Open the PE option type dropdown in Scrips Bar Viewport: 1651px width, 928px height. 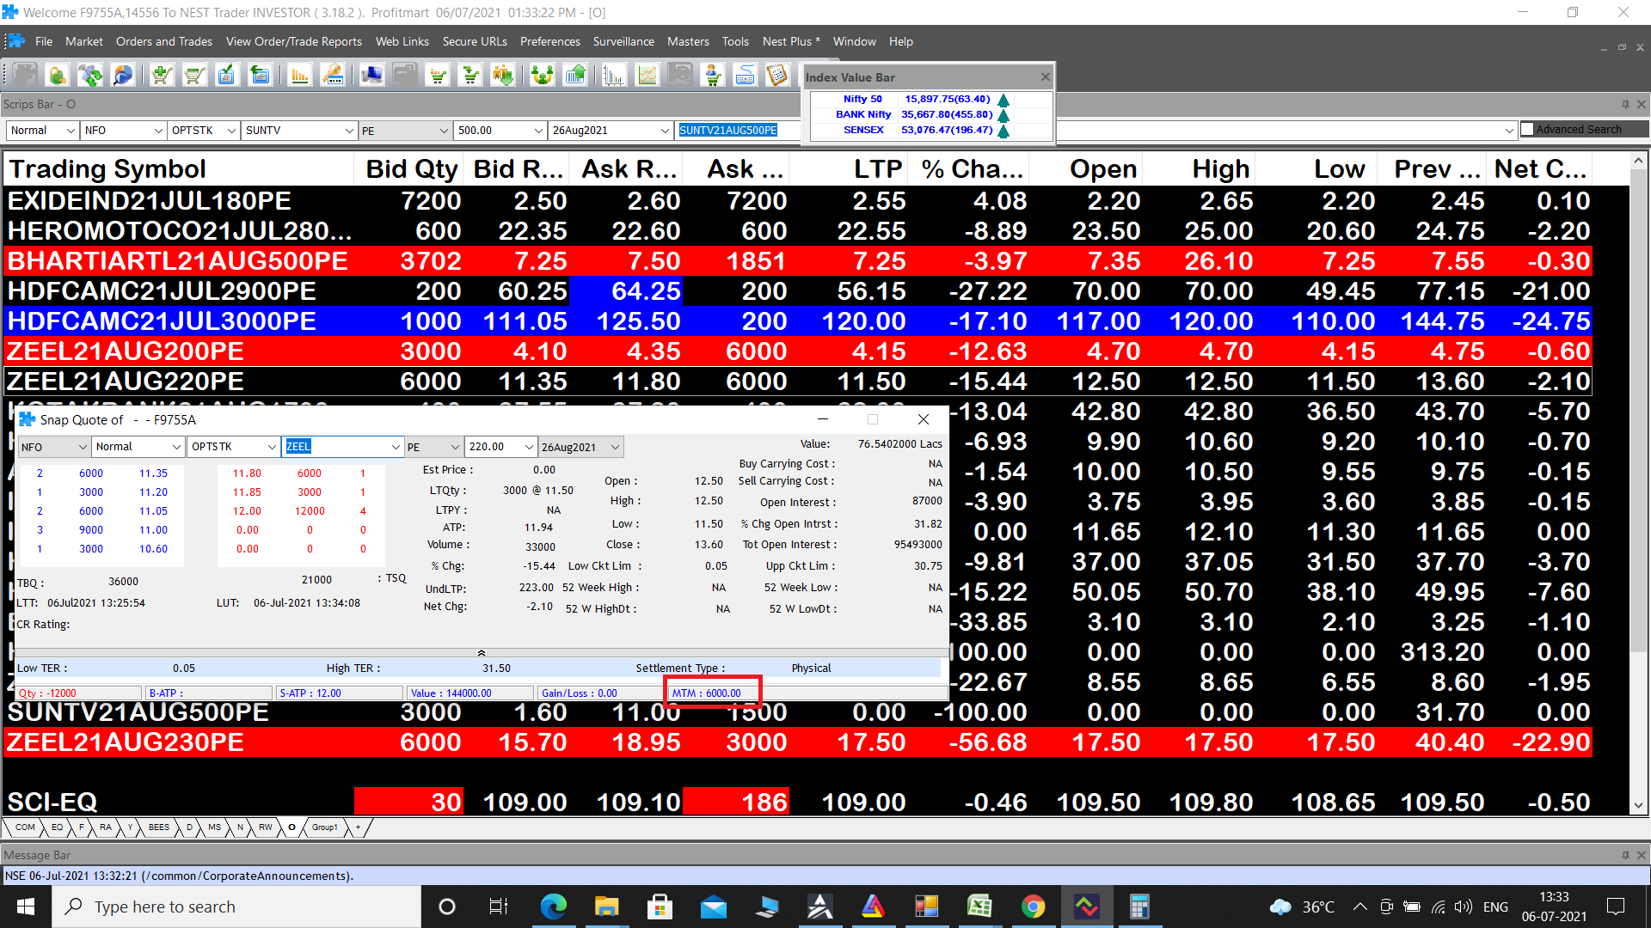coord(444,131)
